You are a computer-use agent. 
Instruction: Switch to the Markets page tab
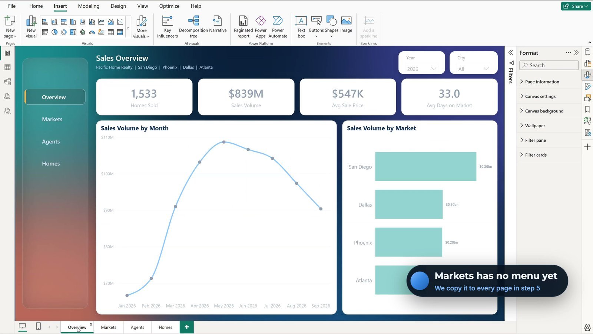click(x=109, y=327)
